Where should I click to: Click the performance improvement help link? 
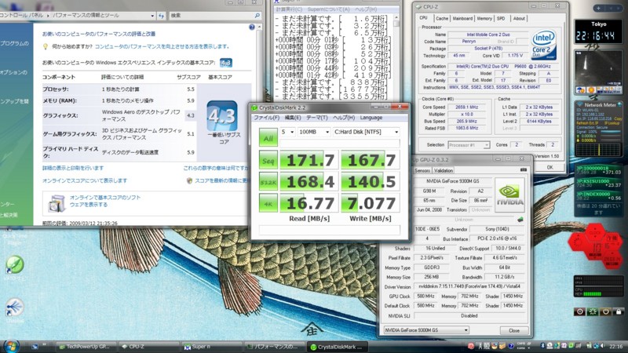pos(162,46)
